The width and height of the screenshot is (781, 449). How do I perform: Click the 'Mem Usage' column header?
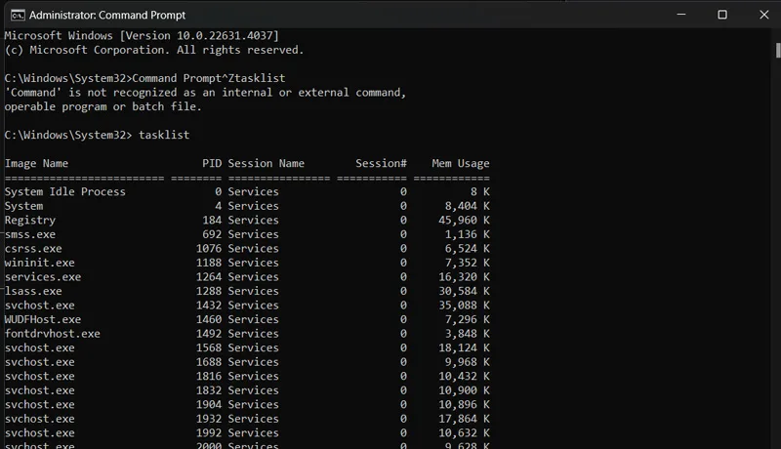click(x=461, y=163)
